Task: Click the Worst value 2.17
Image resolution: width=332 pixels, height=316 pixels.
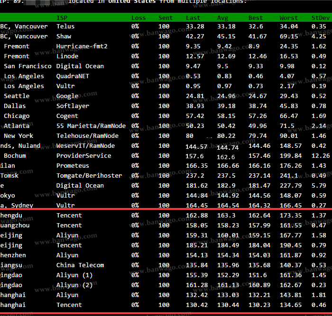Action: point(287,86)
